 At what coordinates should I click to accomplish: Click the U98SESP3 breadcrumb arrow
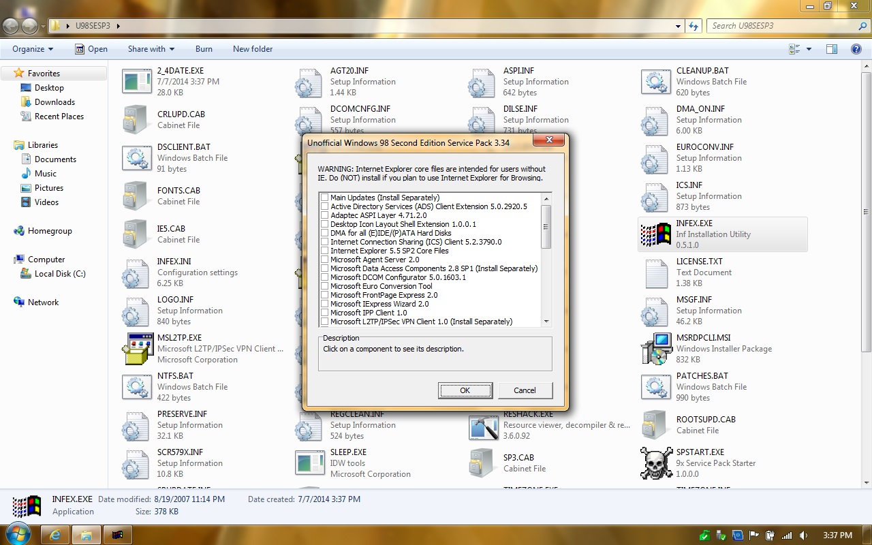tap(118, 26)
